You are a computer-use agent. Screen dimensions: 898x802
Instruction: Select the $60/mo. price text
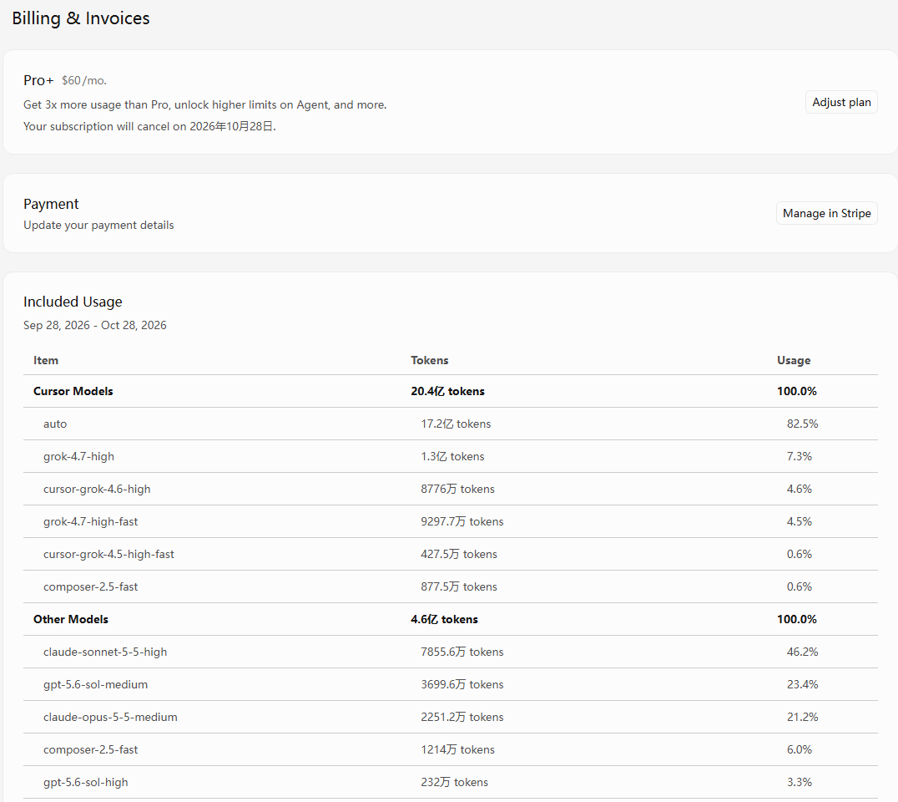[84, 81]
